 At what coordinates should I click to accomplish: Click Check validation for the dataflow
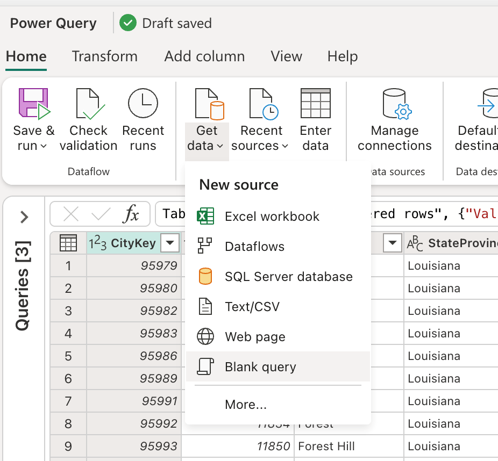88,118
